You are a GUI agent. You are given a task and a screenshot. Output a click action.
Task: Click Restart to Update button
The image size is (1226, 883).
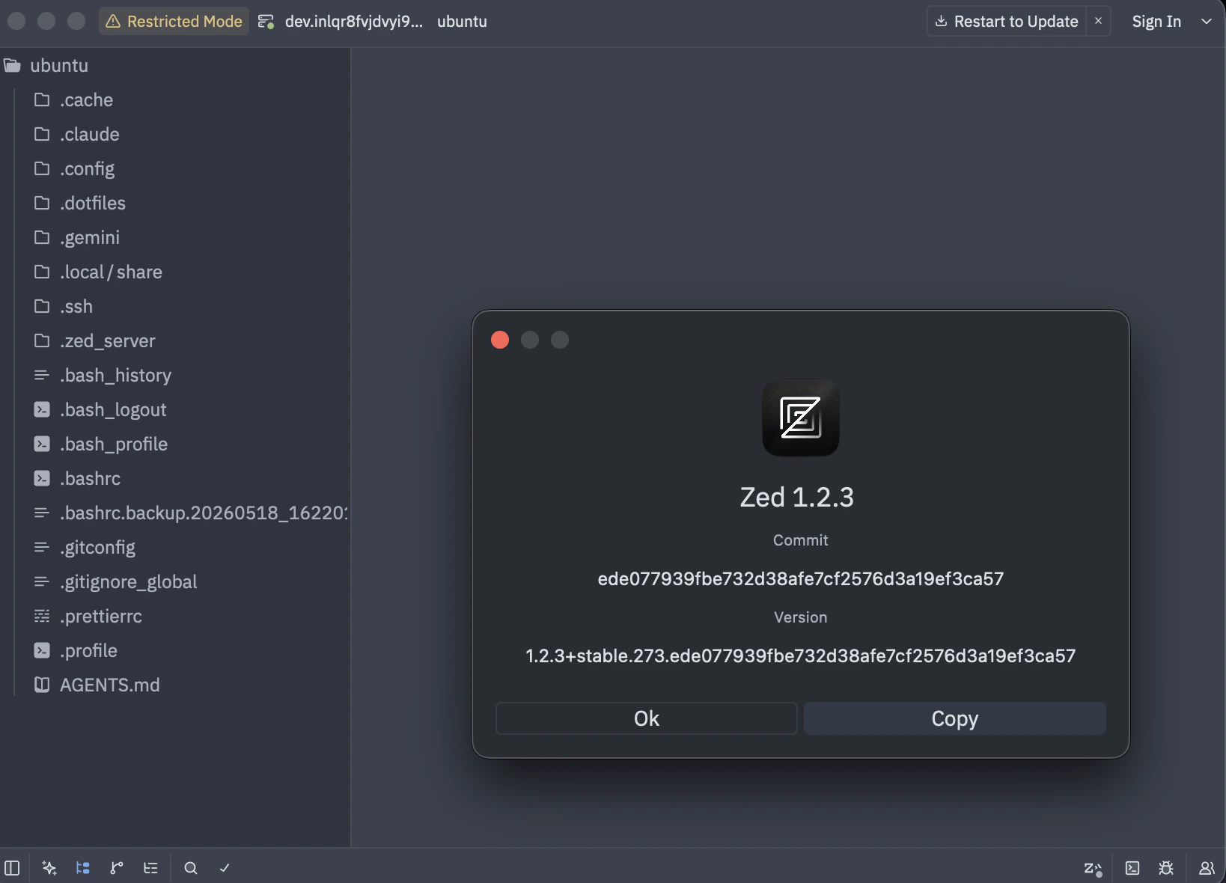click(x=1007, y=22)
